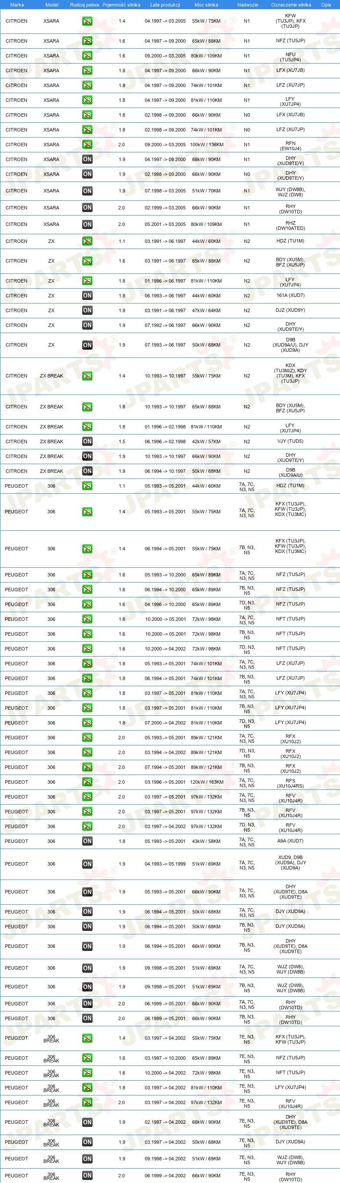Click the Marka column header
The width and height of the screenshot is (340, 1183).
pyautogui.click(x=17, y=5)
